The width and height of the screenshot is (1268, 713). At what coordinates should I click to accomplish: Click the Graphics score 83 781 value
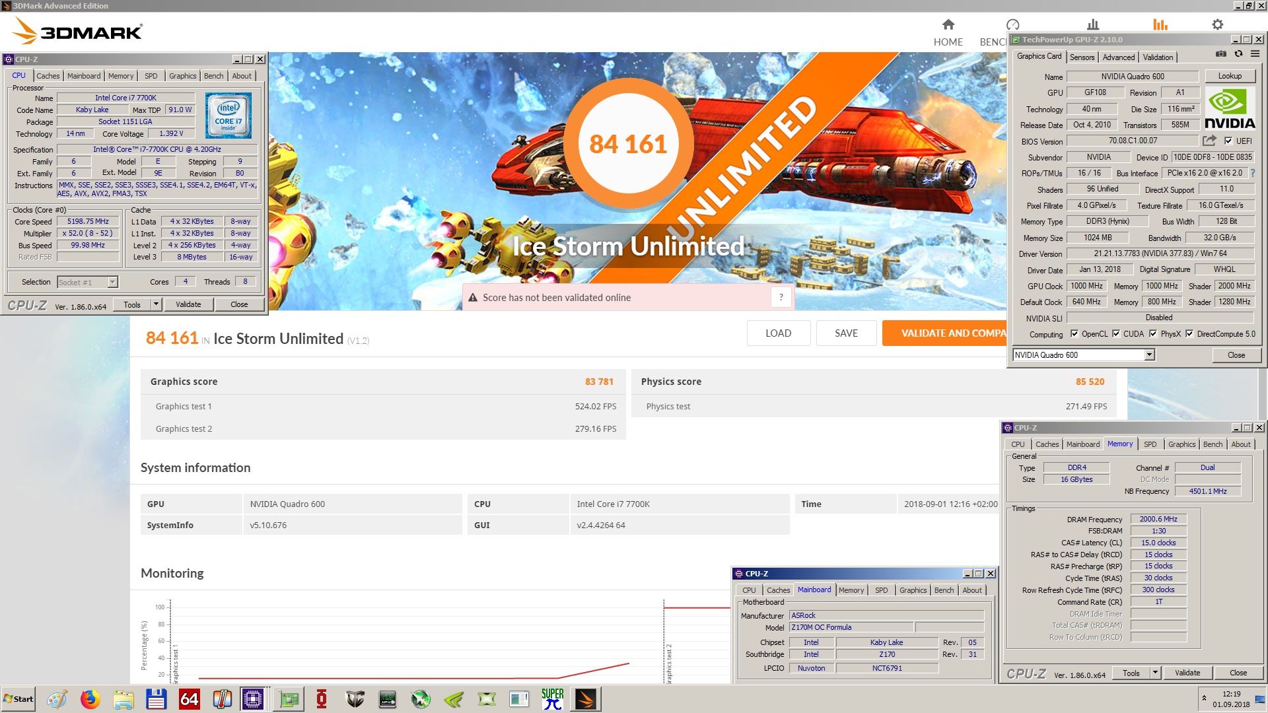tap(599, 382)
